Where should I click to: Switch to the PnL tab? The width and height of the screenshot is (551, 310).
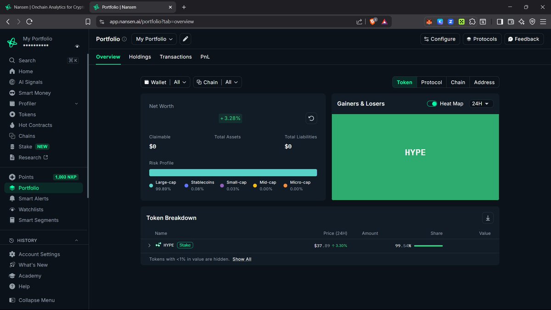pyautogui.click(x=205, y=57)
